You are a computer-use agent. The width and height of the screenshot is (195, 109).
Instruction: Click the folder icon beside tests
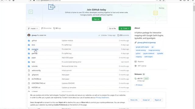(29, 62)
